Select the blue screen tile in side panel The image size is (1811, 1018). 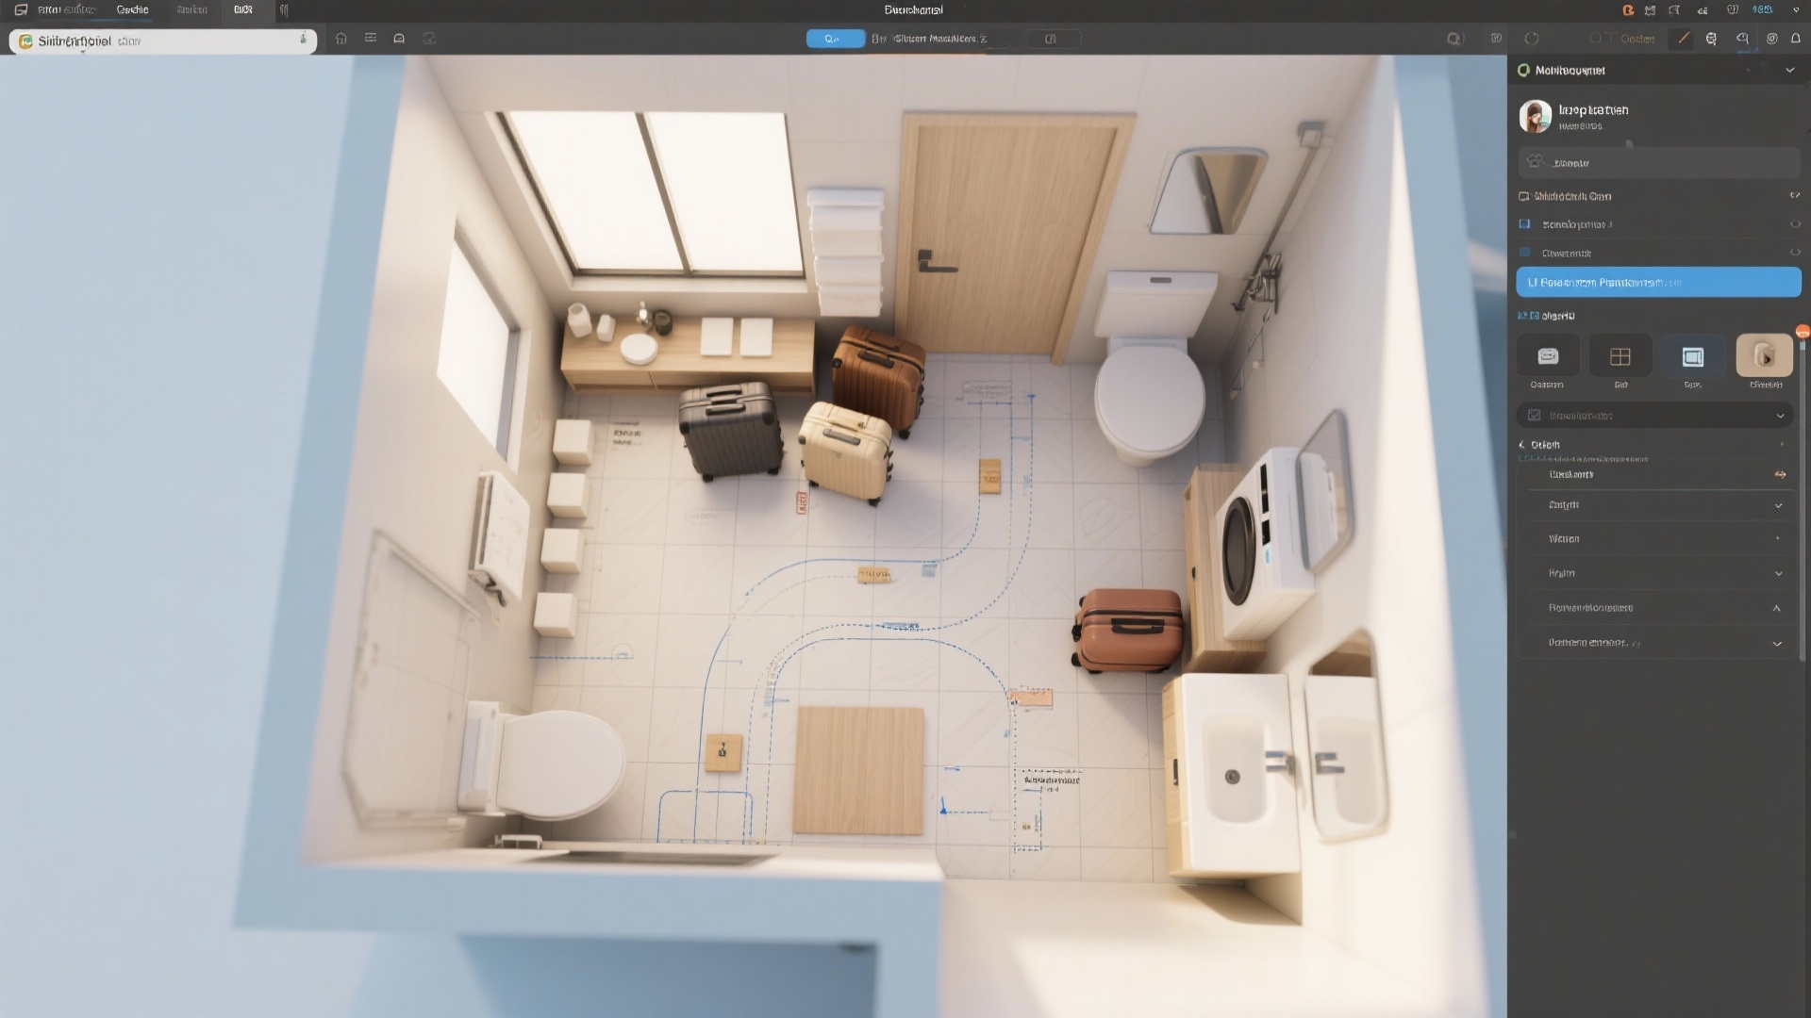click(1692, 356)
